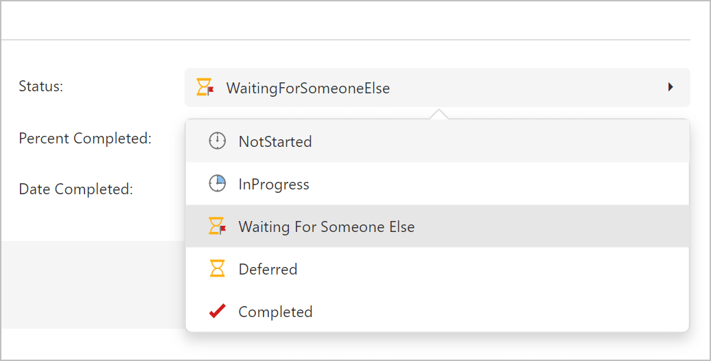Click the hourglass flag icon in Status field

point(205,88)
